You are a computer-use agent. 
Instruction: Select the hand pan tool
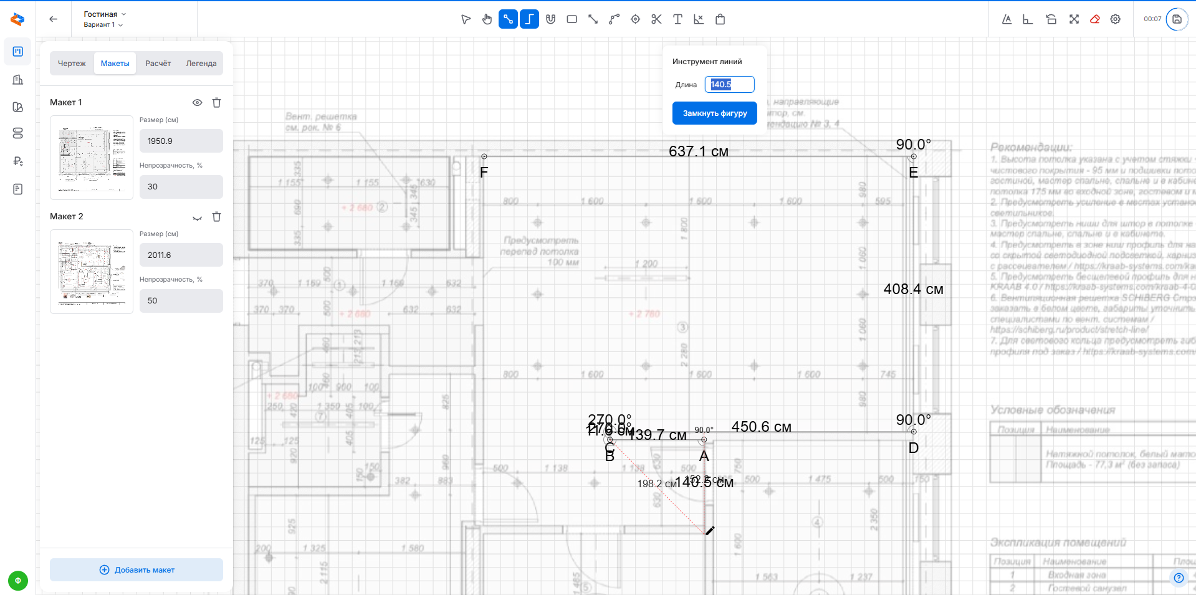487,19
